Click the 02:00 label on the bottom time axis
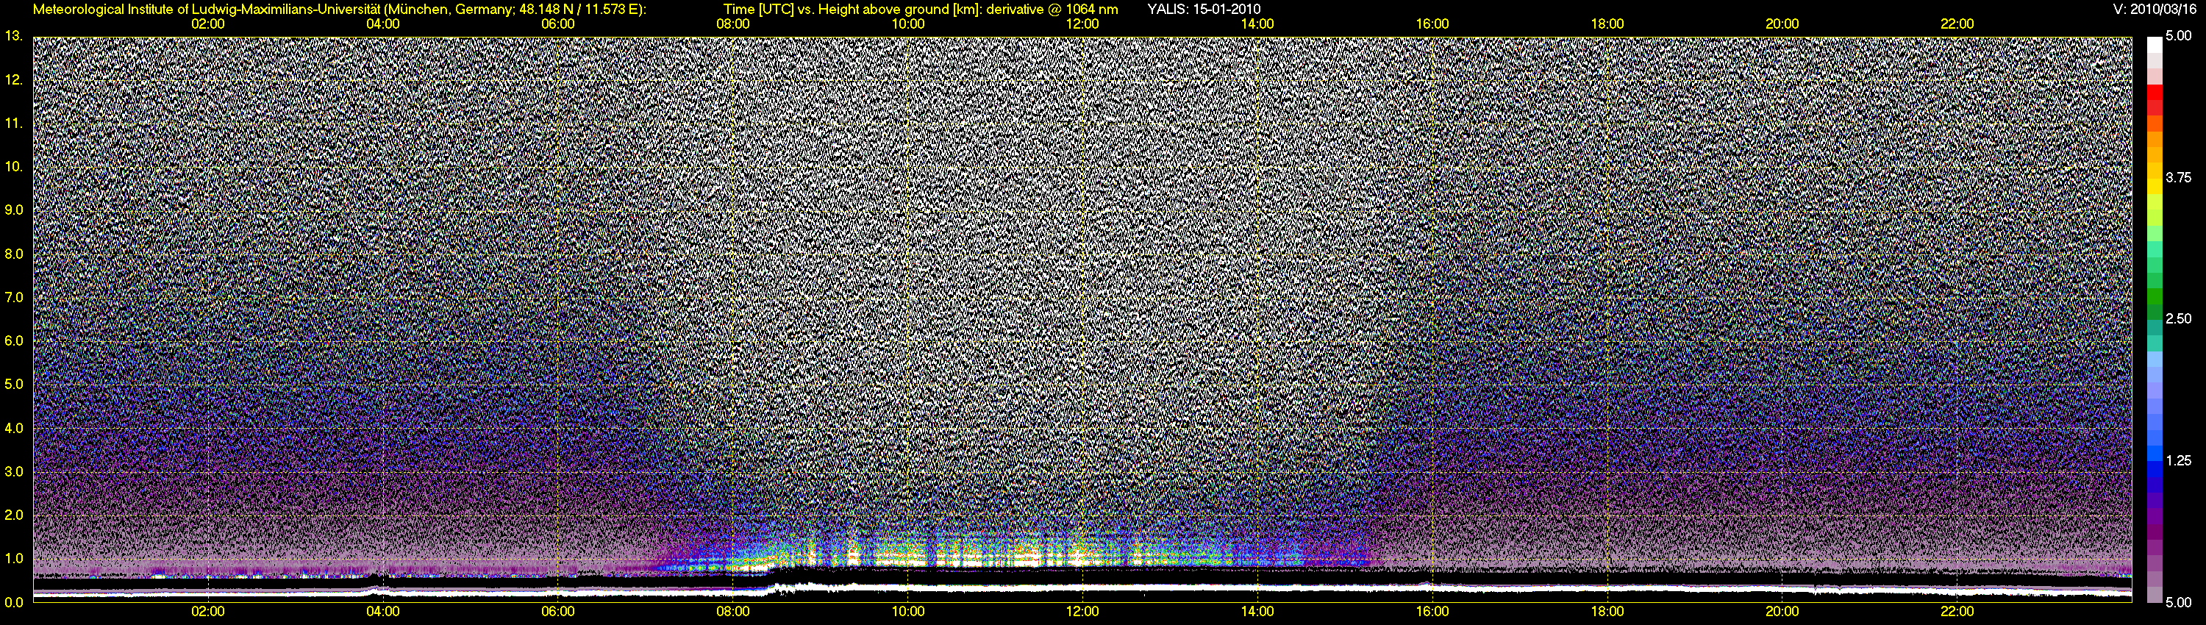This screenshot has height=625, width=2206. 208,612
